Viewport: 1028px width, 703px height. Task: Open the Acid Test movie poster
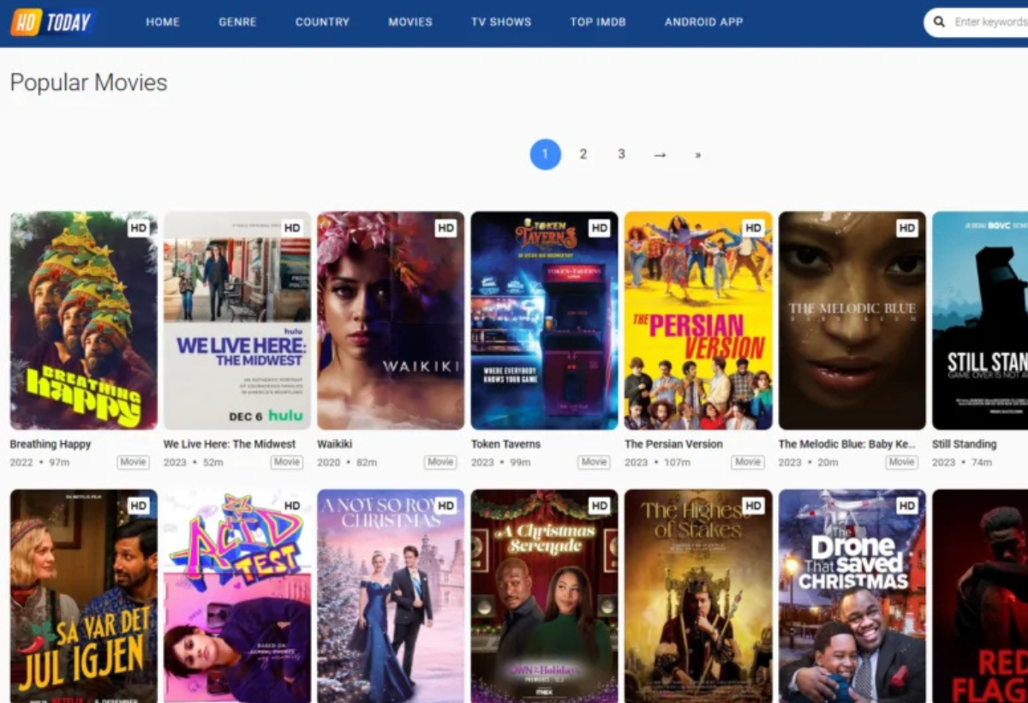point(237,596)
